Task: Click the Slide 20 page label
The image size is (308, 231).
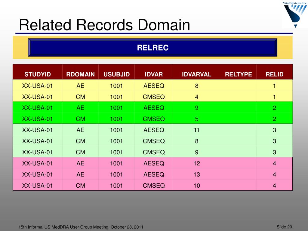Action: pos(284,227)
